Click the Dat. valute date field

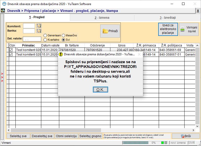click(32, 39)
